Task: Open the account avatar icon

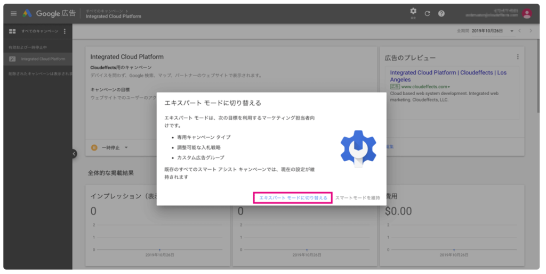Action: [527, 13]
